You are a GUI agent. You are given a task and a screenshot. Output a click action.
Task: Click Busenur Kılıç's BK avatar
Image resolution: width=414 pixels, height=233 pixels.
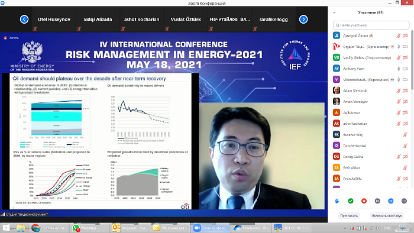(x=337, y=135)
